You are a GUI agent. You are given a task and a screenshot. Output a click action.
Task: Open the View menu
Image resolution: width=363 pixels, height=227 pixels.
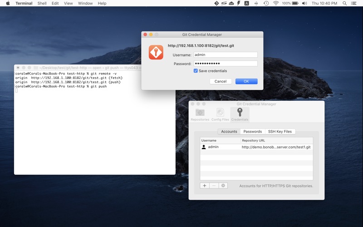pyautogui.click(x=69, y=3)
